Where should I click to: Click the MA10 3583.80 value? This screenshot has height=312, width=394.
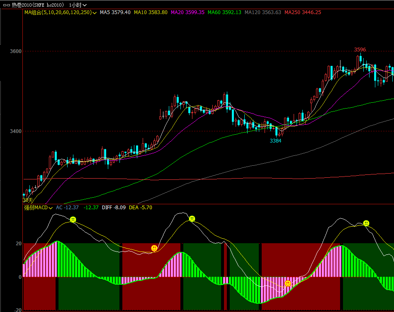[151, 12]
